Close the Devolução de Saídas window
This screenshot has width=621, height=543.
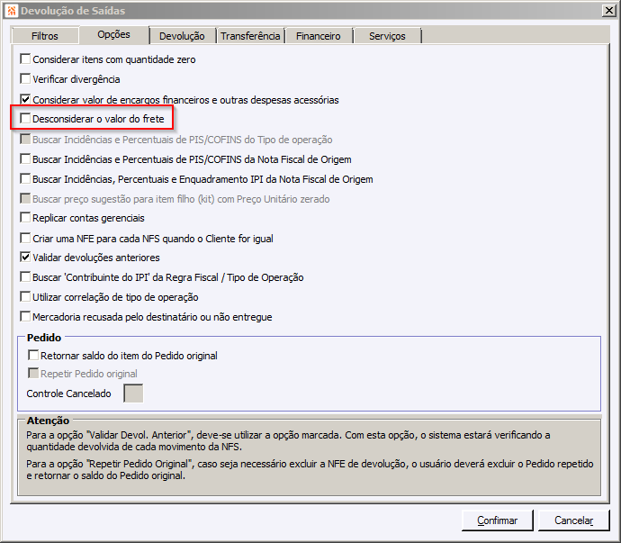(x=608, y=11)
